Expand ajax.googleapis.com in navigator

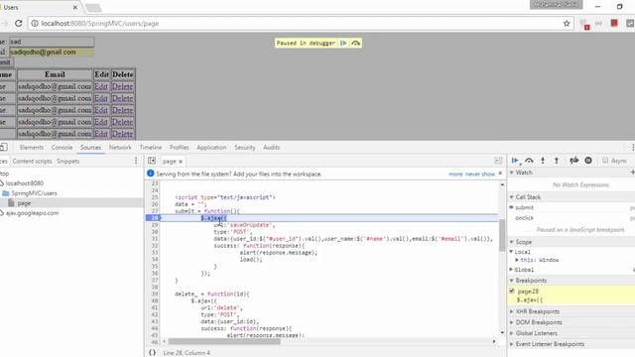[x=32, y=213]
